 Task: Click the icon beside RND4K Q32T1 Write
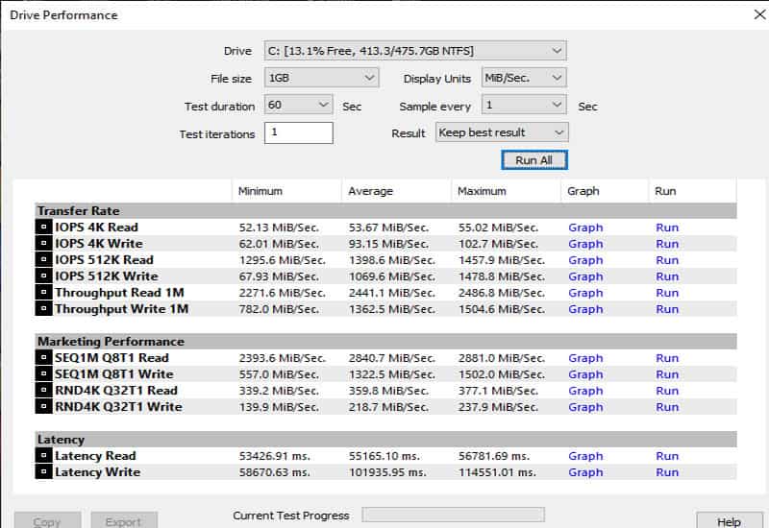[43, 406]
